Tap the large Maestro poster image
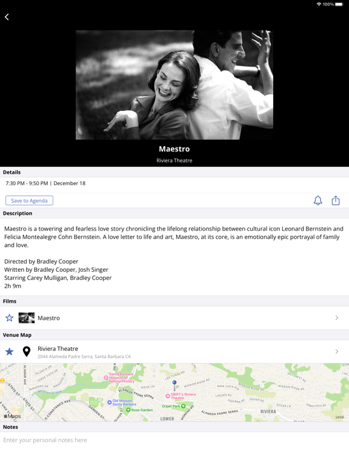The height and width of the screenshot is (466, 349). [174, 85]
